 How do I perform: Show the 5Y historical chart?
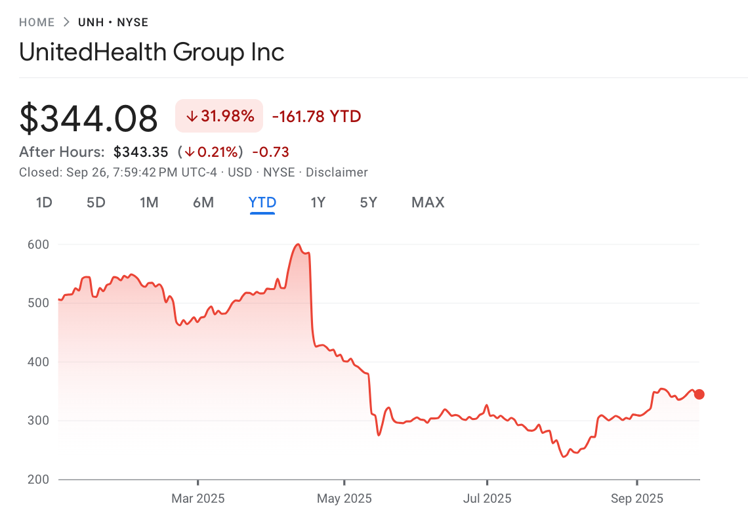pos(369,202)
